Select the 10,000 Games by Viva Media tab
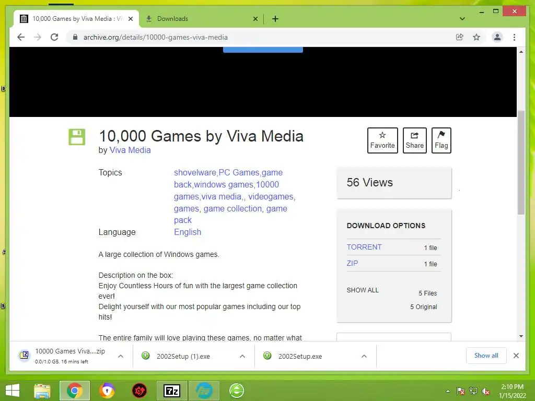 76,19
